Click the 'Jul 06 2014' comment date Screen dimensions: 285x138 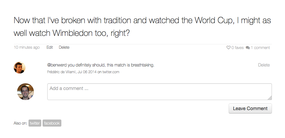87,72
